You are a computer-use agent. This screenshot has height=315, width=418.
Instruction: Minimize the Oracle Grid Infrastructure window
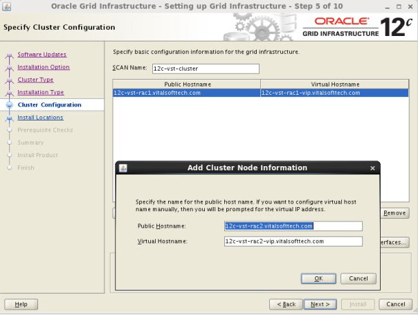pyautogui.click(x=388, y=7)
